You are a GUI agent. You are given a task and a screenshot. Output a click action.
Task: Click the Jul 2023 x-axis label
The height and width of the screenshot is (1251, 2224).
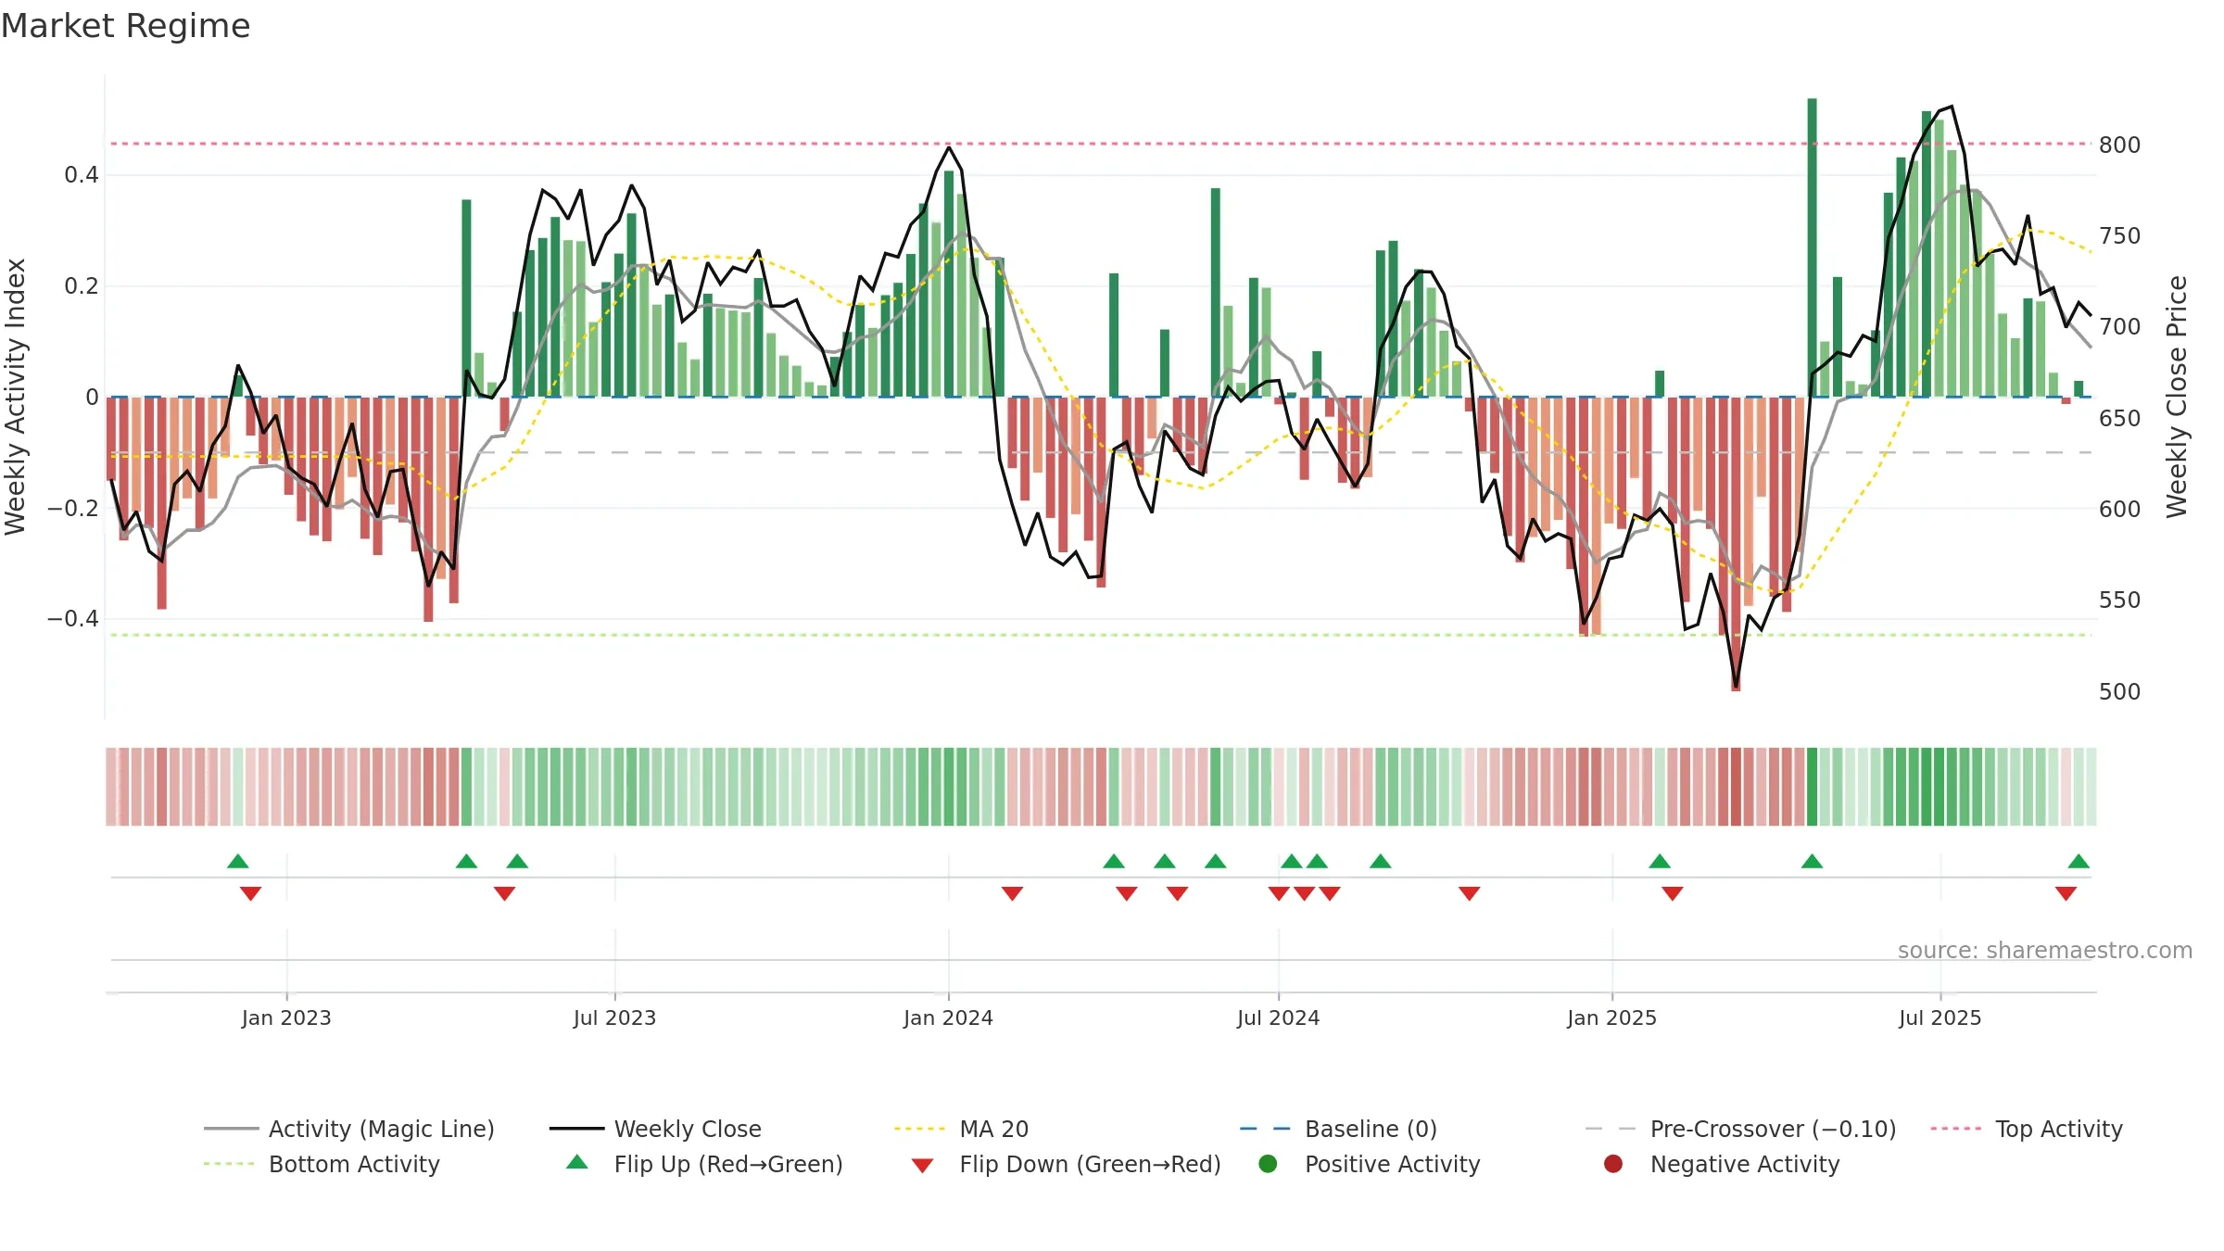[x=614, y=1017]
